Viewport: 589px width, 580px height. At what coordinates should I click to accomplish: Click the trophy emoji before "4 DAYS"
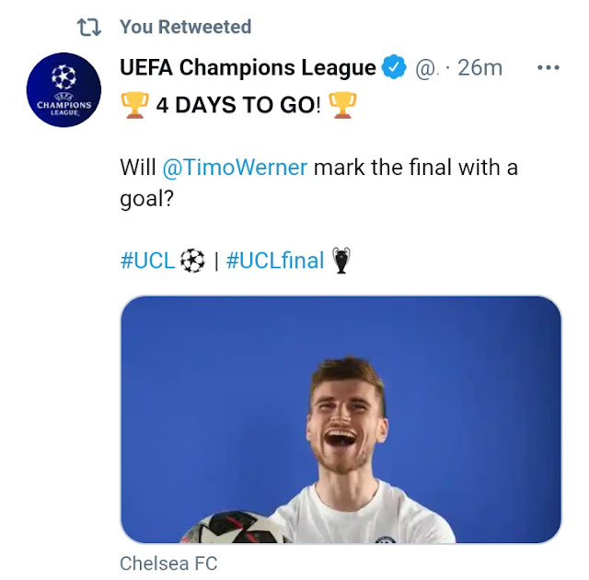pyautogui.click(x=134, y=105)
